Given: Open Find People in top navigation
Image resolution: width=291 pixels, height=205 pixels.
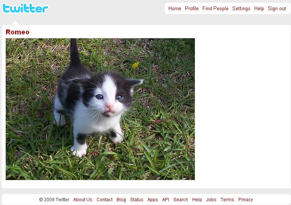Looking at the screenshot, I should [215, 9].
